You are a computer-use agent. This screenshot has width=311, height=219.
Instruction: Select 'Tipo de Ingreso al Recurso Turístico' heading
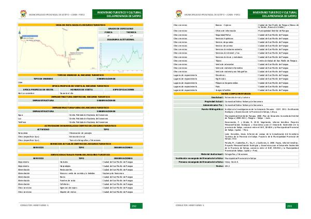(80, 75)
